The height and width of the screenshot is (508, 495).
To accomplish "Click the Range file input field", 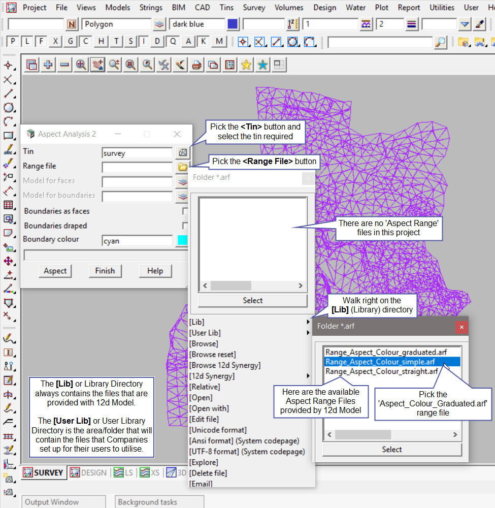I will pyautogui.click(x=137, y=167).
